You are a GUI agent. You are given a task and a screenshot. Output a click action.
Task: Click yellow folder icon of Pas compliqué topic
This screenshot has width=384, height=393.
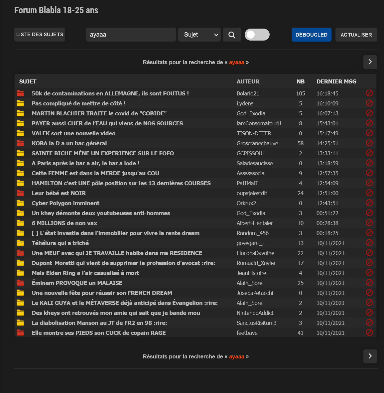20,103
